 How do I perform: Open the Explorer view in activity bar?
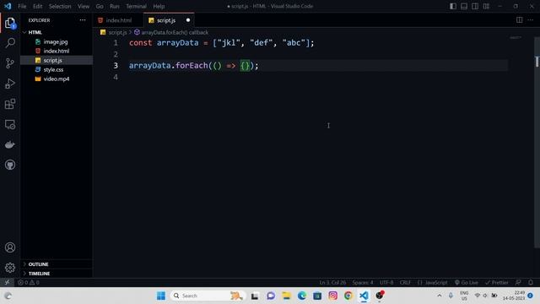(10, 23)
